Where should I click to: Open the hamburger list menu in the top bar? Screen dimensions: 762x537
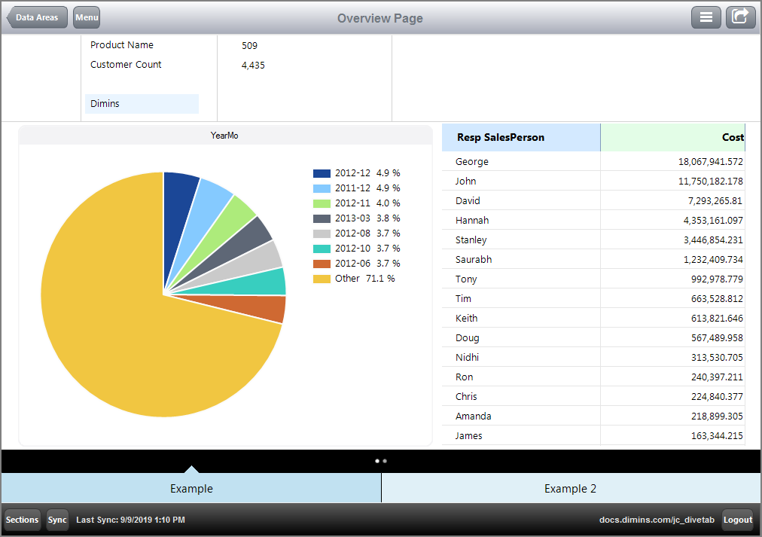click(x=706, y=17)
